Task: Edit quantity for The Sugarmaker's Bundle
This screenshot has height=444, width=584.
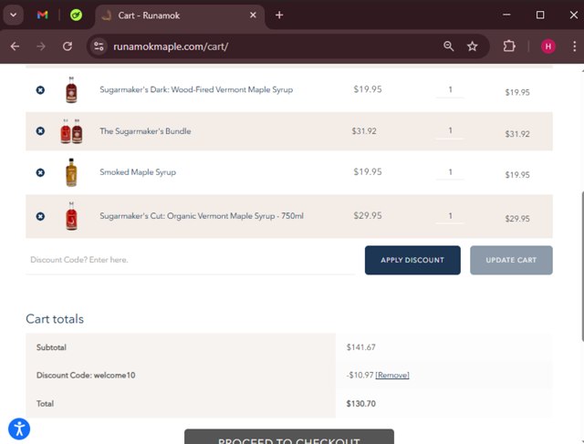Action: (450, 130)
